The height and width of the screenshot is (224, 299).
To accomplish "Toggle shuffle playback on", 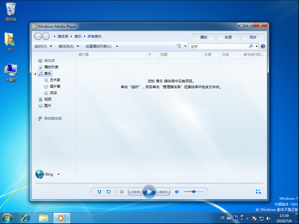I will point(99,192).
